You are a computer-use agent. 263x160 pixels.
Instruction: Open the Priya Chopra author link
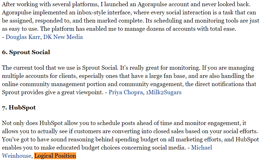(x=126, y=92)
